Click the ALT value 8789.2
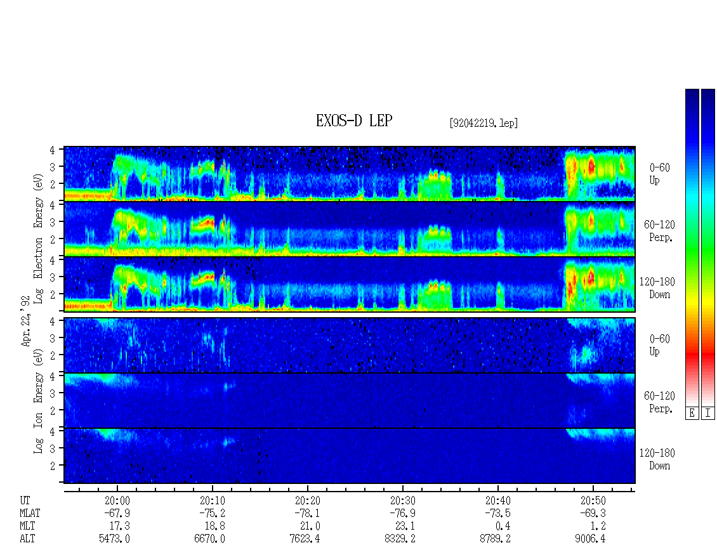The width and height of the screenshot is (717, 555). tap(495, 539)
